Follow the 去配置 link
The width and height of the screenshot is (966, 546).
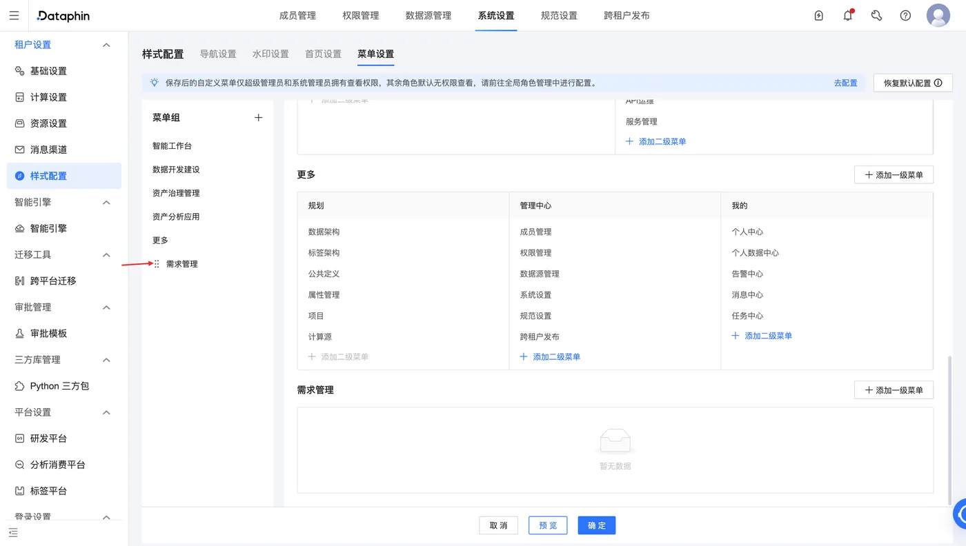click(x=845, y=83)
